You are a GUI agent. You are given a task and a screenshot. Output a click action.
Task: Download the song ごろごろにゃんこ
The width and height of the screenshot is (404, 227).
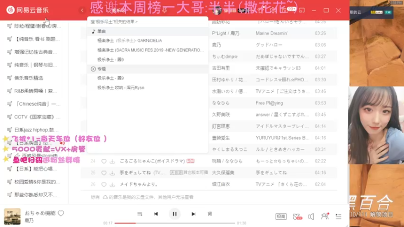click(x=112, y=161)
